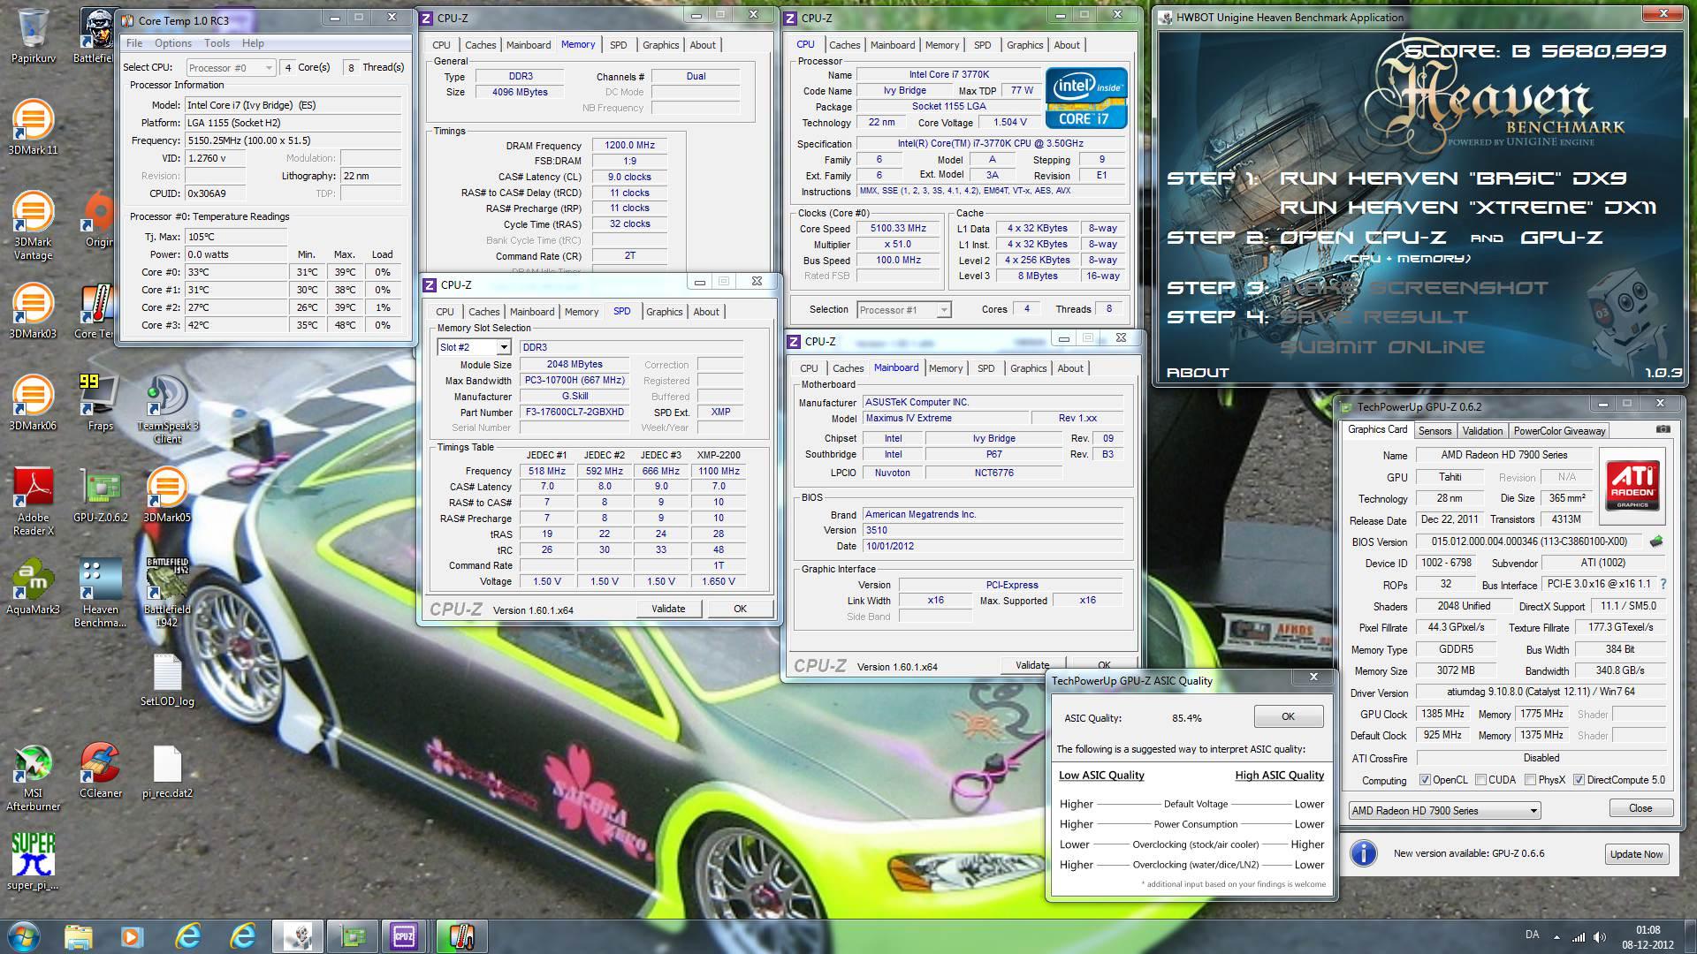Click the Name field showing AMD Radeon HD 7900 Series
The image size is (1697, 954).
[1504, 456]
